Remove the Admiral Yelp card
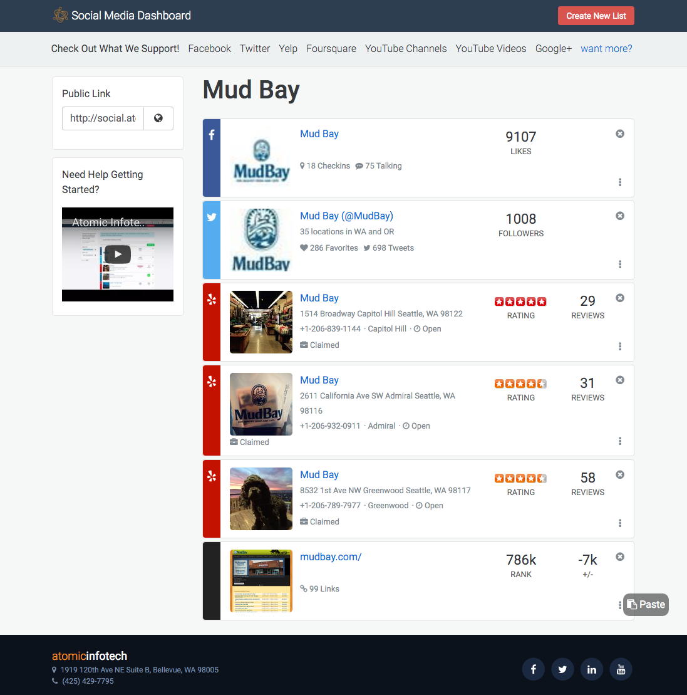Viewport: 687px width, 695px height. point(619,380)
